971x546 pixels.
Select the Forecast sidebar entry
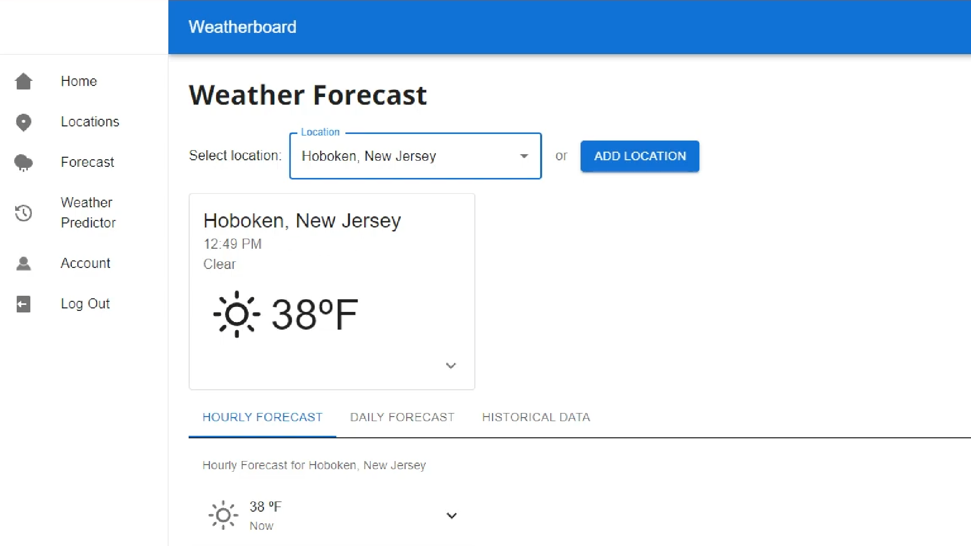[87, 162]
